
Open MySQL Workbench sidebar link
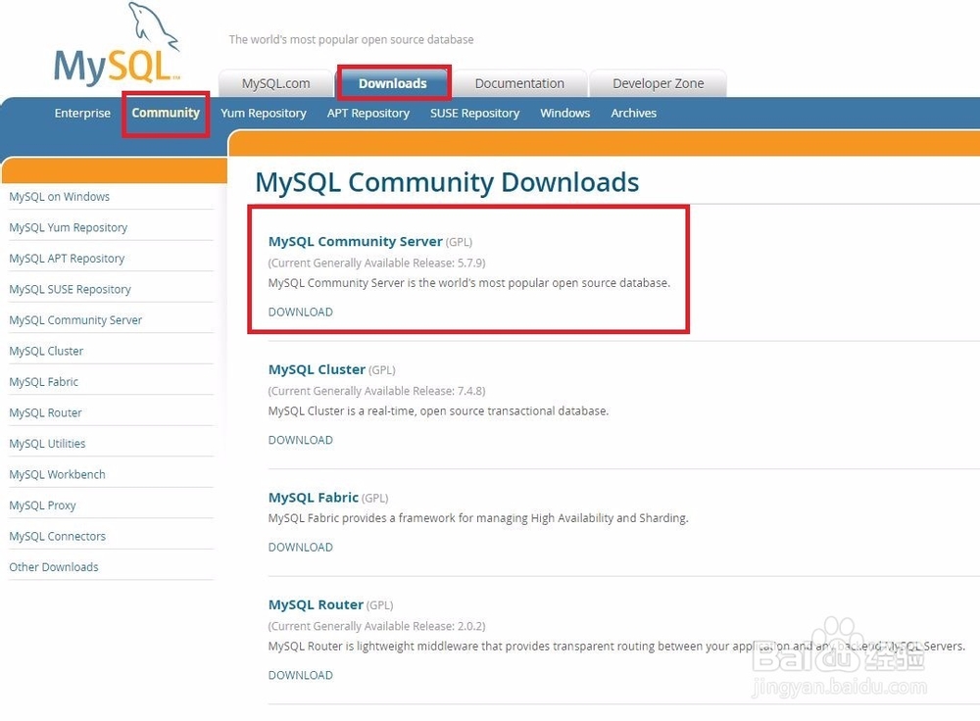click(58, 474)
